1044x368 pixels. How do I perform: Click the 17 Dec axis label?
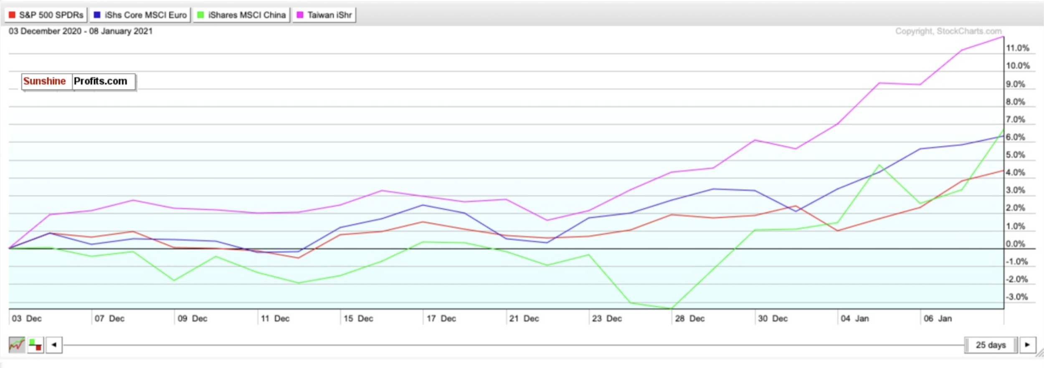click(x=441, y=319)
